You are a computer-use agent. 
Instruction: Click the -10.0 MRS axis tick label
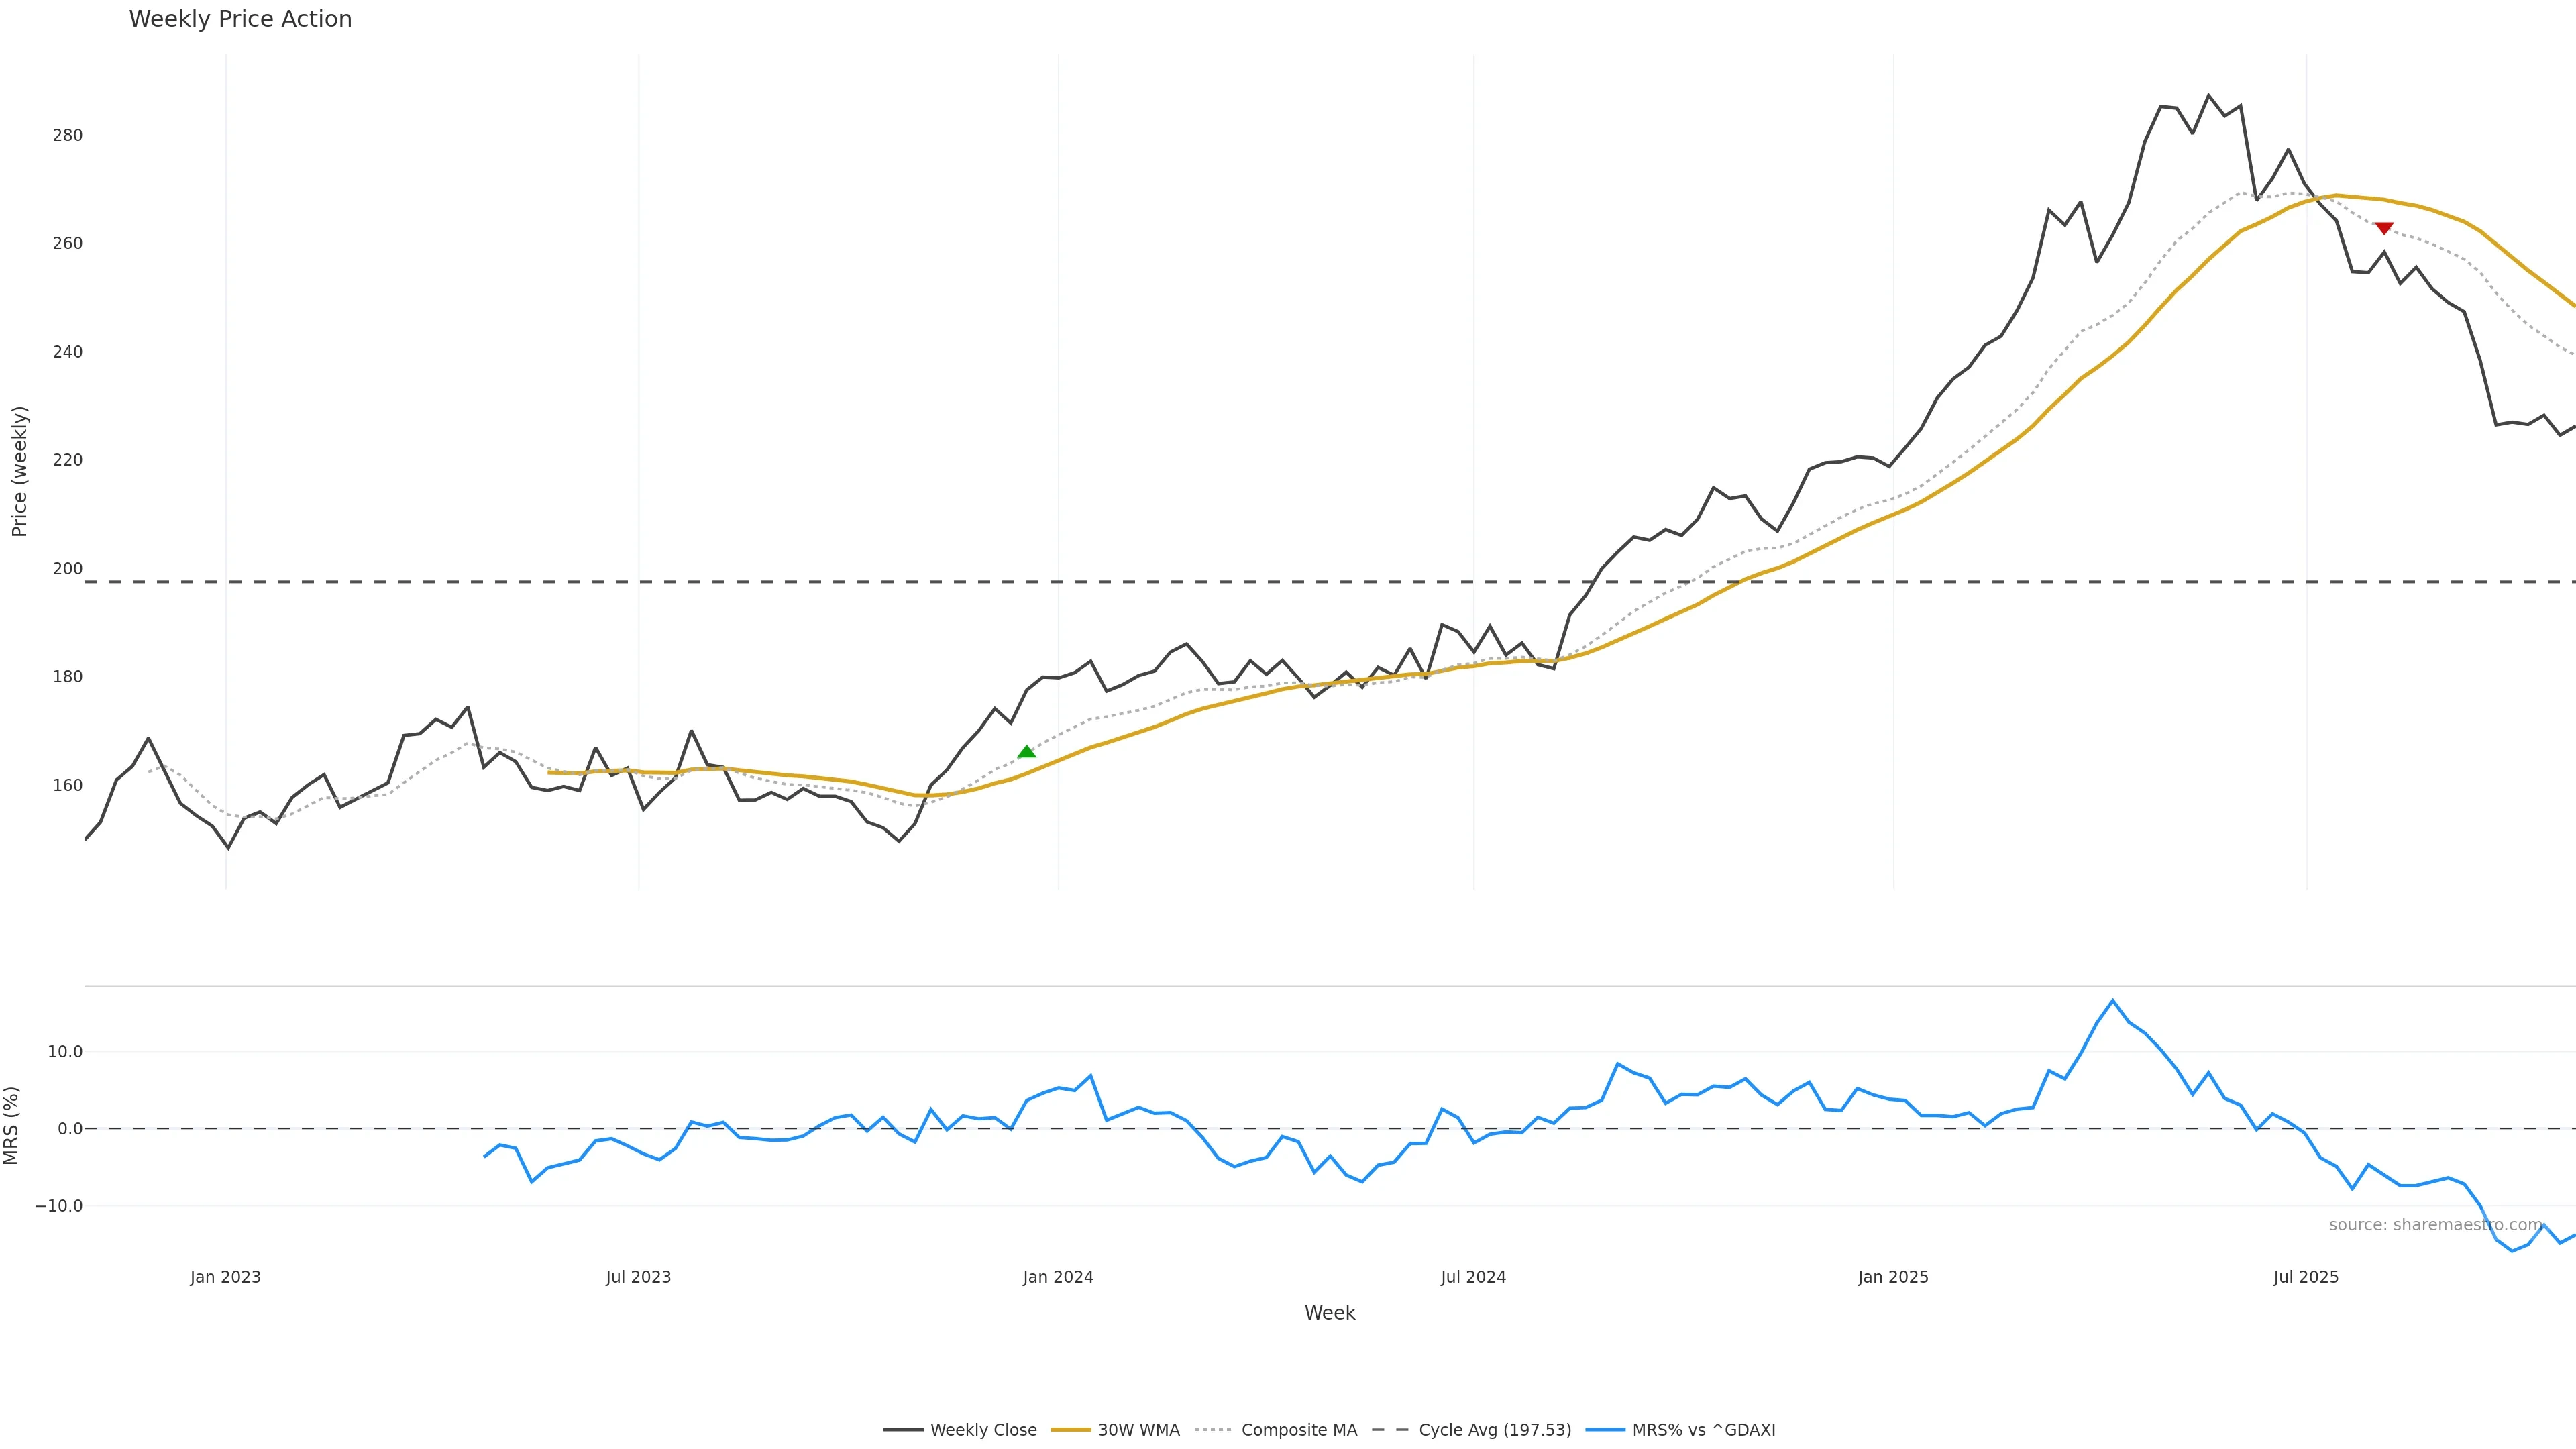(x=59, y=1206)
